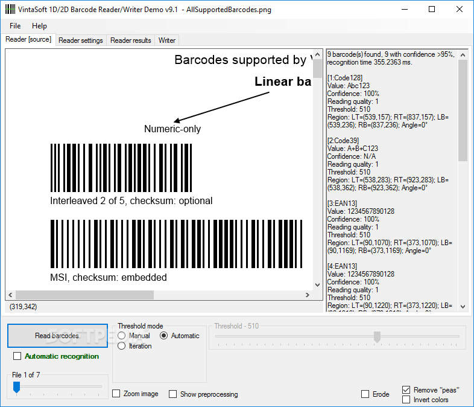474x407 pixels.
Task: Click the image horizontal scroll right arrow
Action: coord(307,295)
